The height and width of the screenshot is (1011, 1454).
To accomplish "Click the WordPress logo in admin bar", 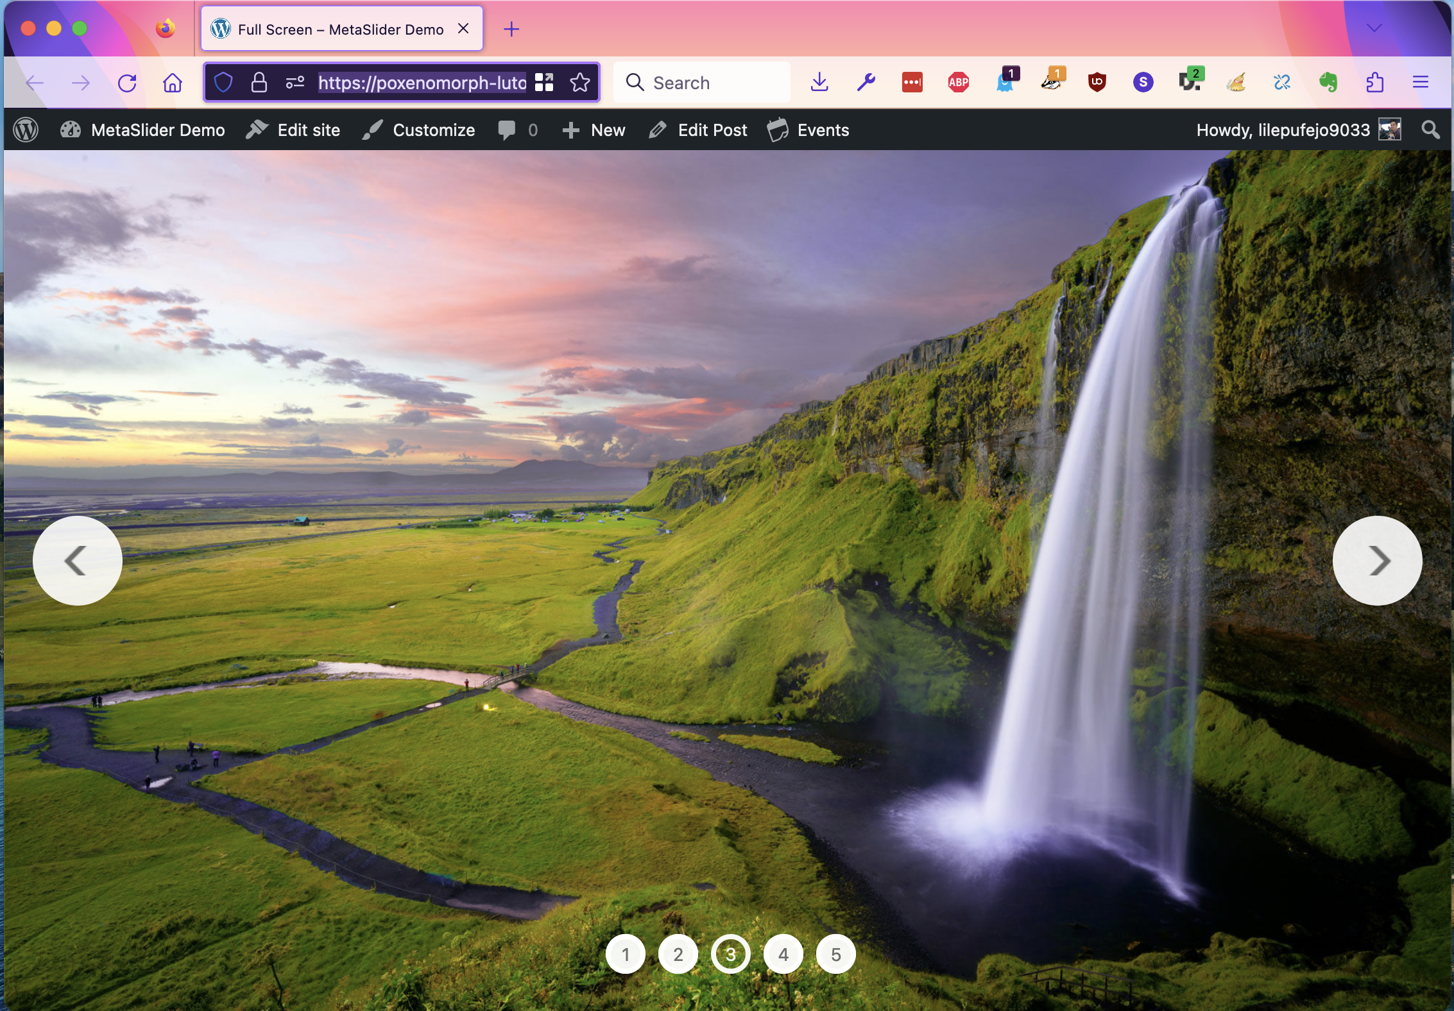I will click(x=26, y=130).
